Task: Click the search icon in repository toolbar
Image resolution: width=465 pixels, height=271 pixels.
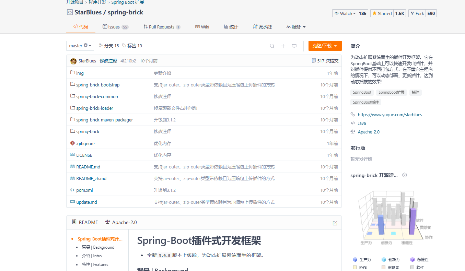Action: [x=272, y=46]
